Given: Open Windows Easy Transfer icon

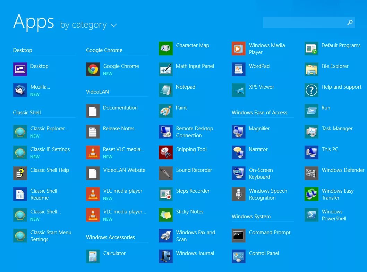Looking at the screenshot, I should (311, 194).
